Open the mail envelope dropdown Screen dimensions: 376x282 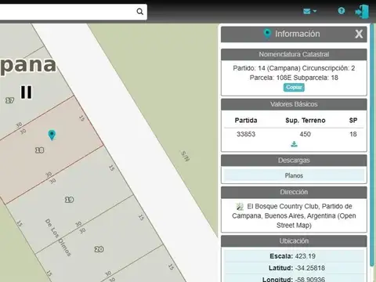click(309, 11)
